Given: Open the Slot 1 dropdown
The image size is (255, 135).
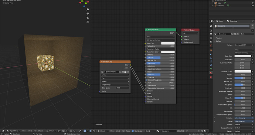Looking at the screenshot, I should point(150,131).
